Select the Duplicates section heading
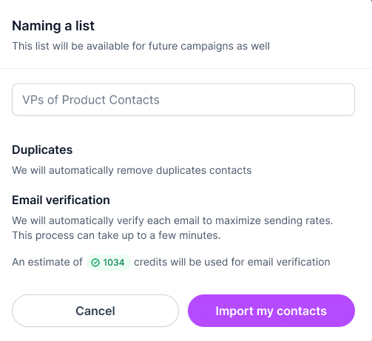372x341 pixels. [42, 149]
